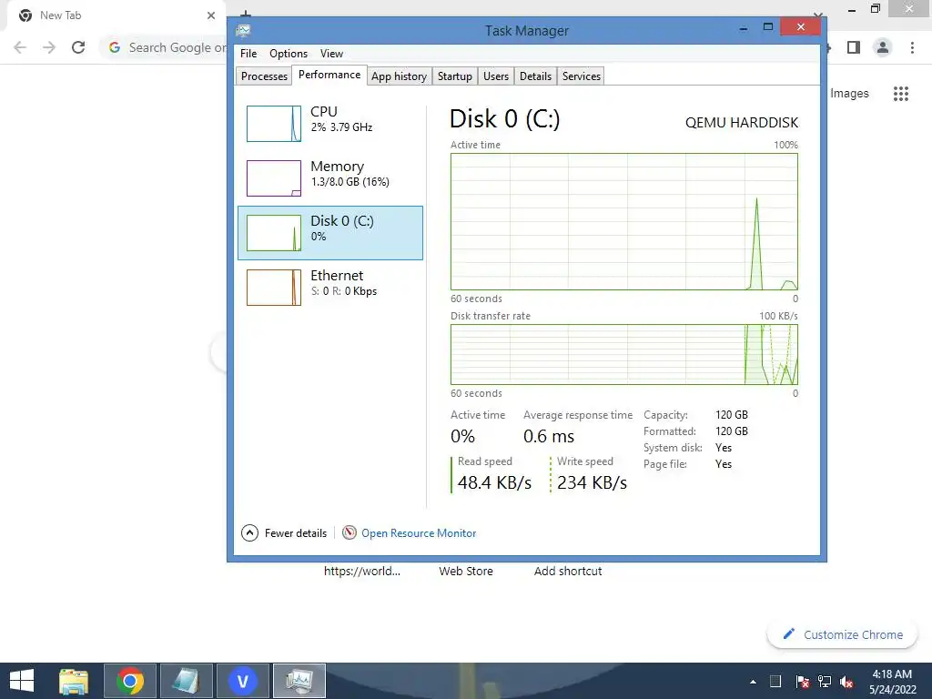Click the muted volume tray icon
Image resolution: width=932 pixels, height=699 pixels.
(846, 682)
